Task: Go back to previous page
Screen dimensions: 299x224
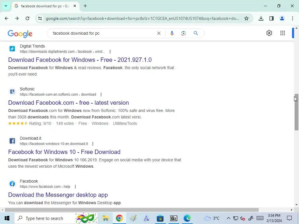Action: (6, 18)
